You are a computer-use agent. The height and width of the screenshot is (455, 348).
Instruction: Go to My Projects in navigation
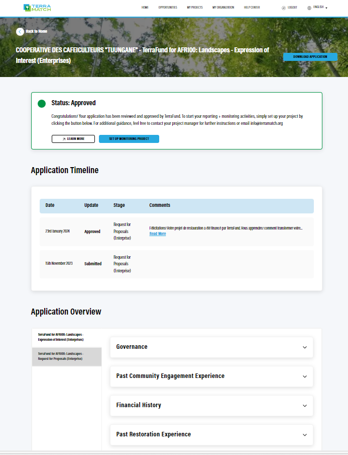coord(195,8)
